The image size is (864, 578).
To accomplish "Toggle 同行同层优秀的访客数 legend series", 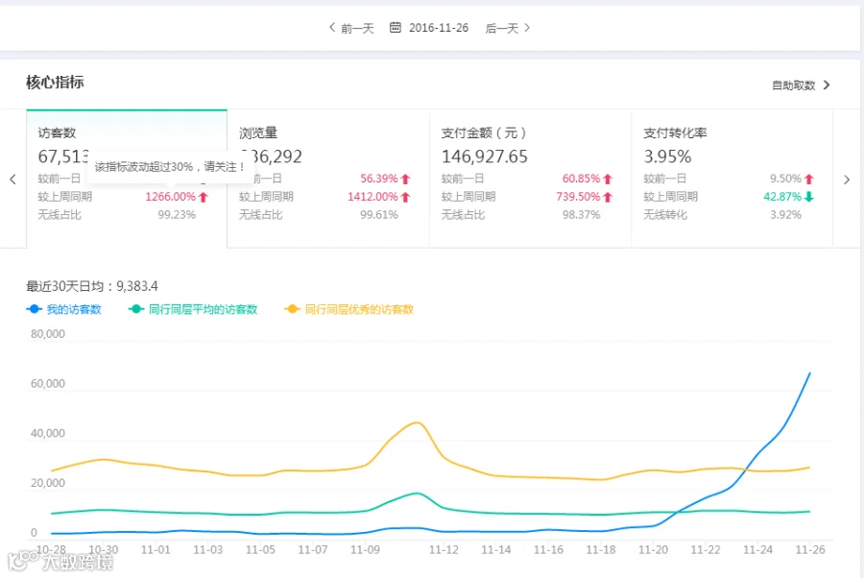I will [x=348, y=309].
